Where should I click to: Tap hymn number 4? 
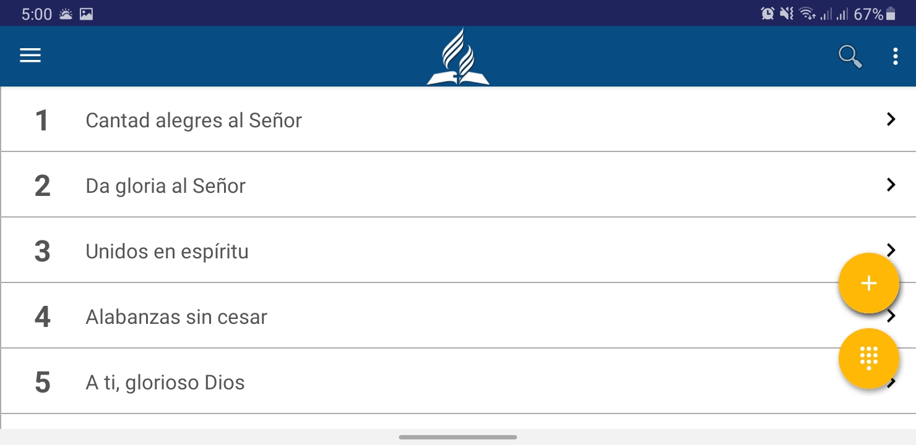pos(42,317)
